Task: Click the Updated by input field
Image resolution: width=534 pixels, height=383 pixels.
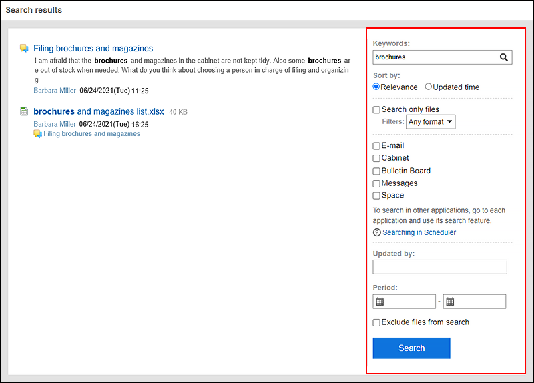Action: (x=440, y=267)
